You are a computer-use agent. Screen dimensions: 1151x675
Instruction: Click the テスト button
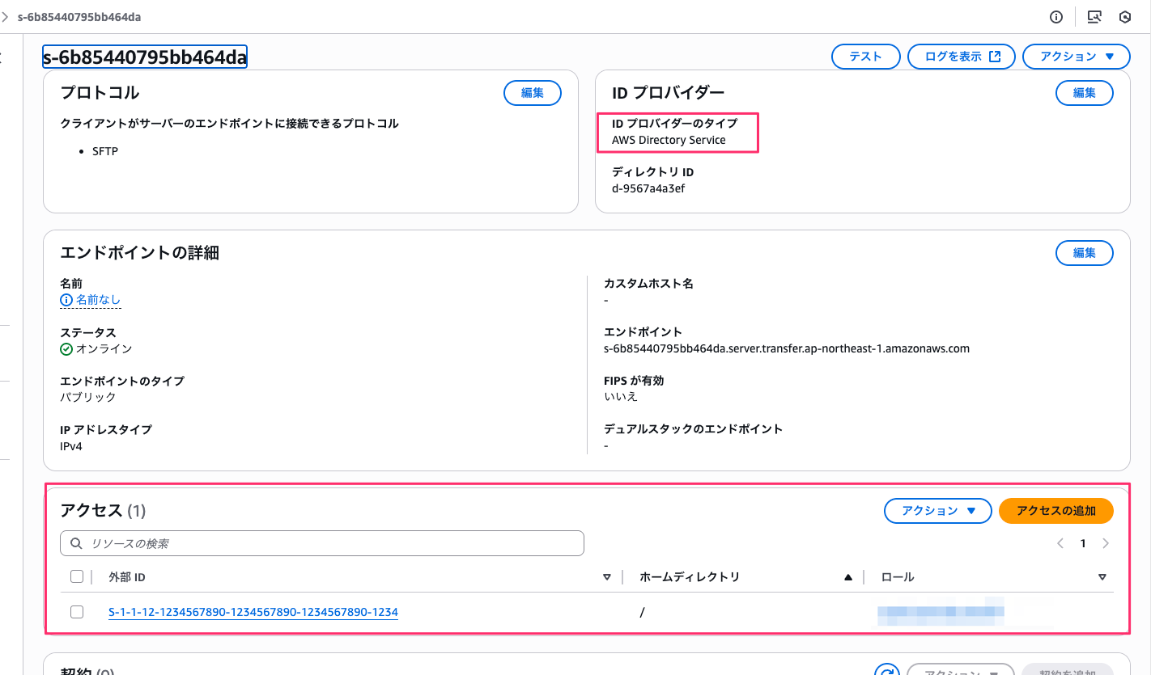pos(865,57)
